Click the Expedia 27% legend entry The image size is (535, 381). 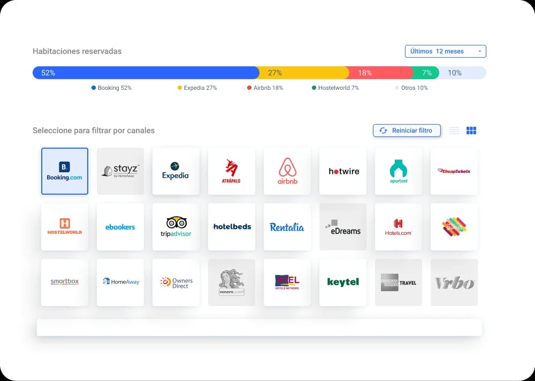[x=197, y=88]
